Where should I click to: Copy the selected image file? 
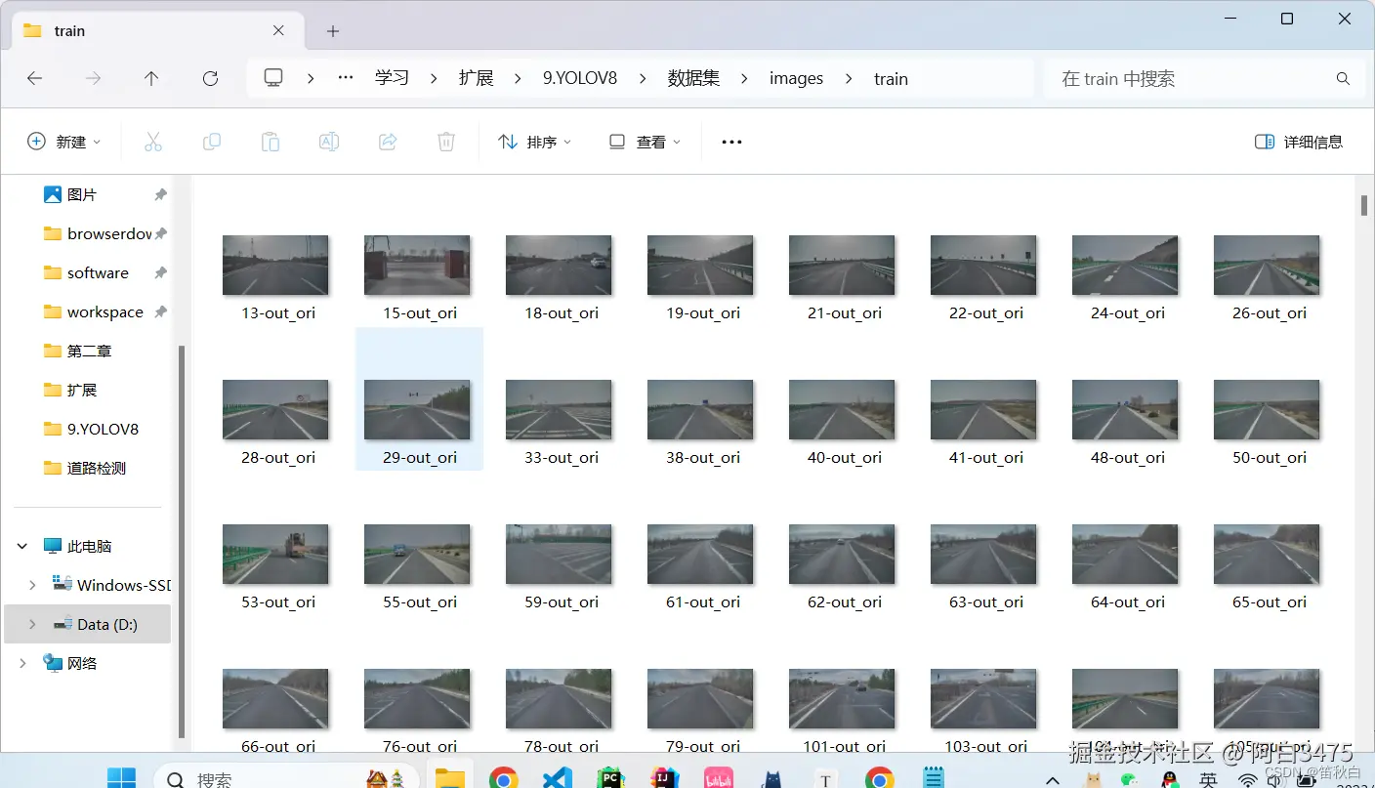point(212,141)
